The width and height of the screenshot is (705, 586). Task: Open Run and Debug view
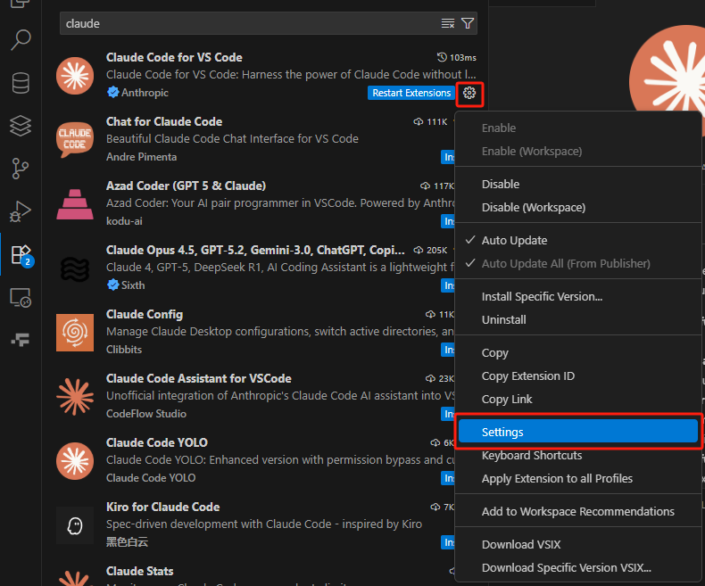point(21,211)
